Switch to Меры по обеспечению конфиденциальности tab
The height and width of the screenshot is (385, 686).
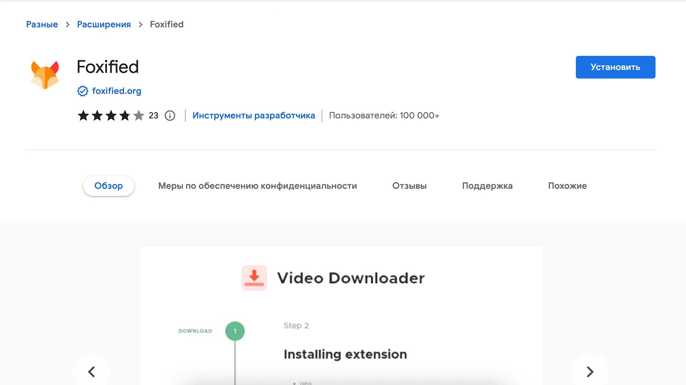pos(257,186)
